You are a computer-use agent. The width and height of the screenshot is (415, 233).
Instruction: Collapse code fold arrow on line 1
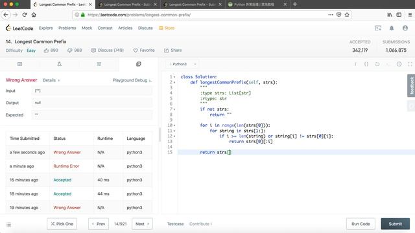pos(174,77)
